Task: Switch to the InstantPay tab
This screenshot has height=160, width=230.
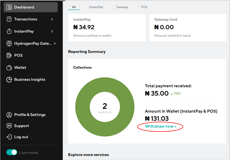Action: coord(96,7)
